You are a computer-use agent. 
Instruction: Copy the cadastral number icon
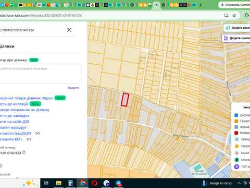(24, 152)
